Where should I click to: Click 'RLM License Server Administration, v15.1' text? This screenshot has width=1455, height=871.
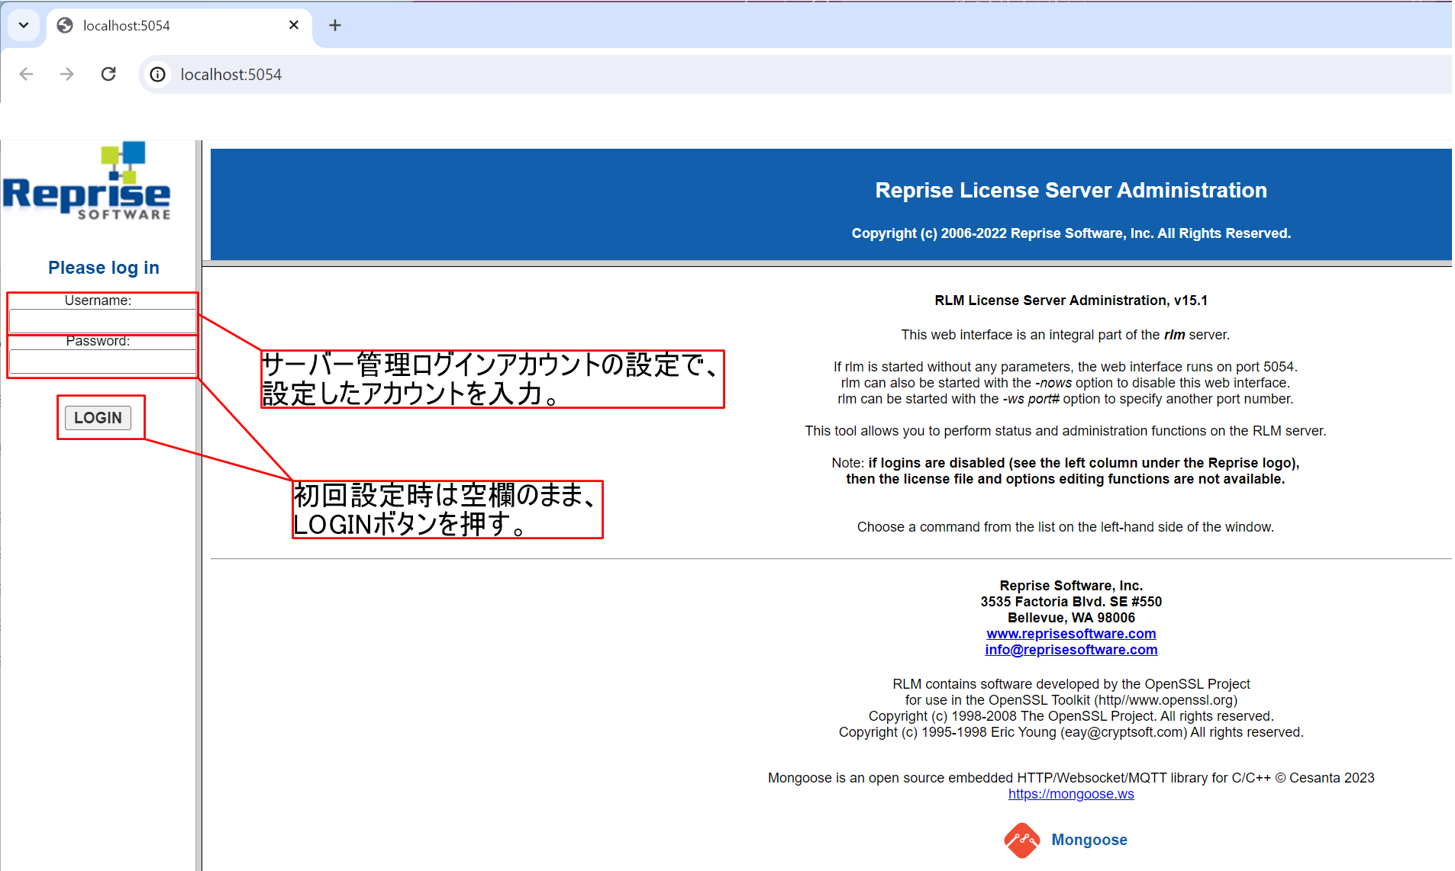click(x=1071, y=301)
